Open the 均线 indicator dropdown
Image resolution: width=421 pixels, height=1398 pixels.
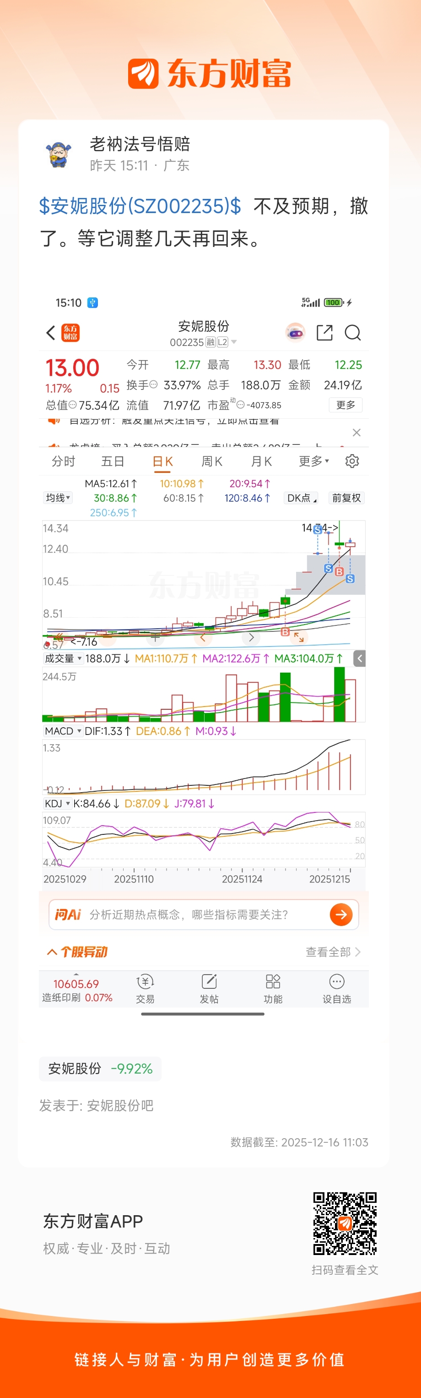click(58, 498)
